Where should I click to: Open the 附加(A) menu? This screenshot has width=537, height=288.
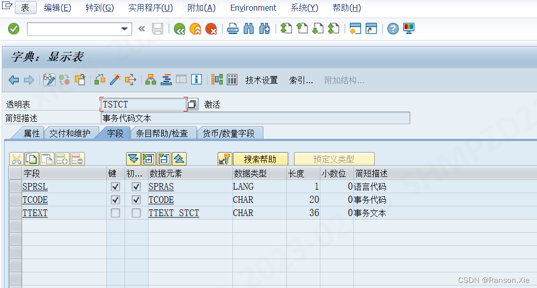point(202,8)
